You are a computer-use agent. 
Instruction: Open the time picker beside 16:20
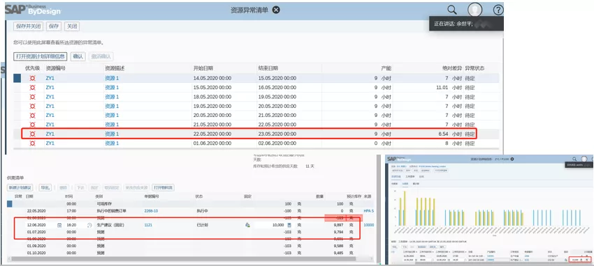tap(89, 225)
